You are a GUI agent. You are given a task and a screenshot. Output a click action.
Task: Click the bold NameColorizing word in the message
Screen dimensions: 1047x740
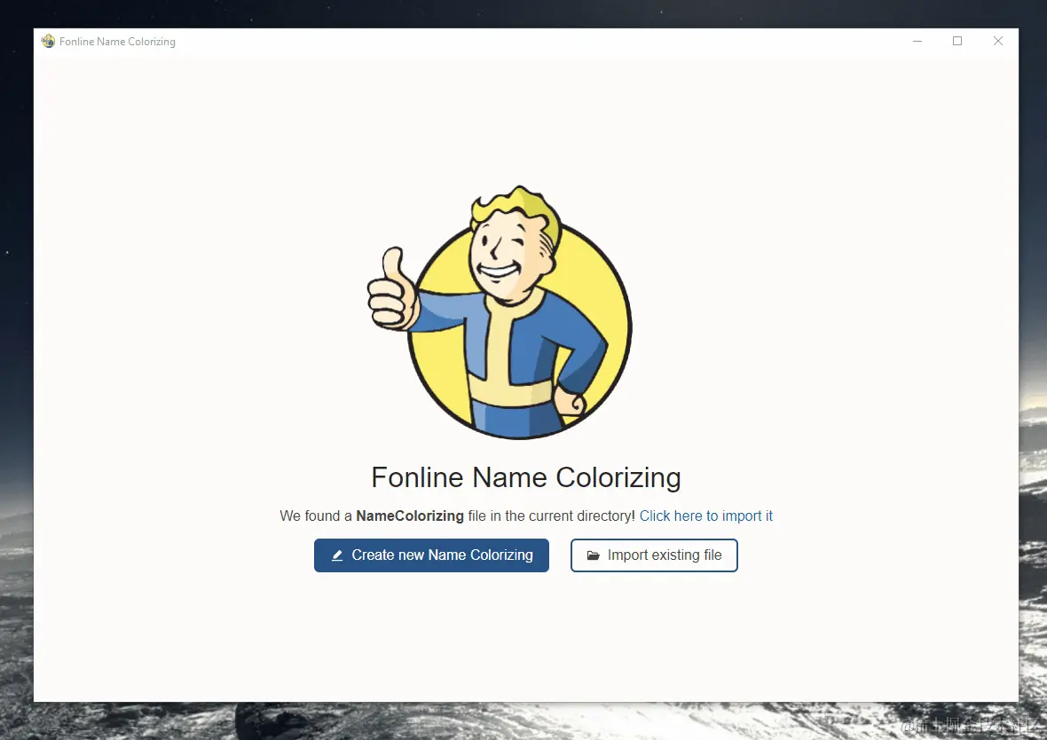tap(410, 516)
